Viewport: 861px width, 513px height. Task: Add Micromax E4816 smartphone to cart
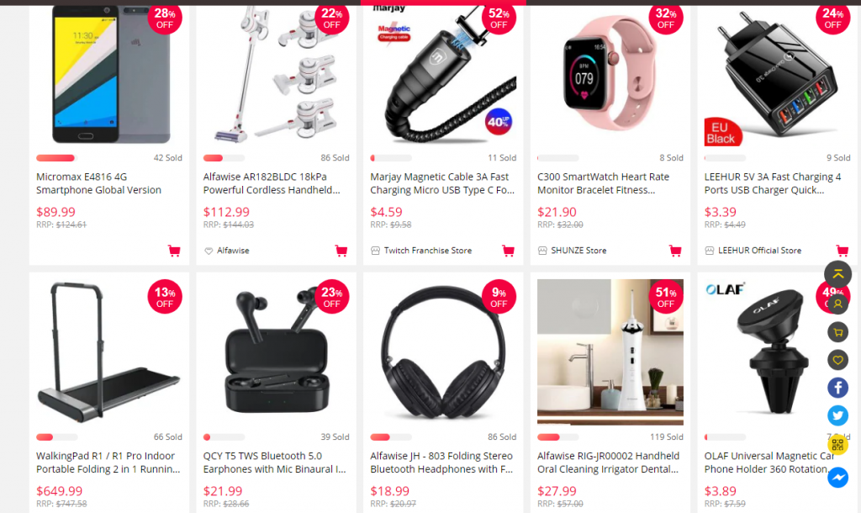(x=174, y=251)
